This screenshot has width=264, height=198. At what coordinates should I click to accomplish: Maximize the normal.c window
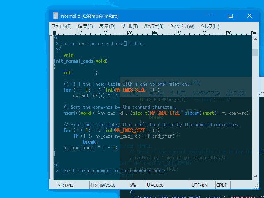point(231,16)
